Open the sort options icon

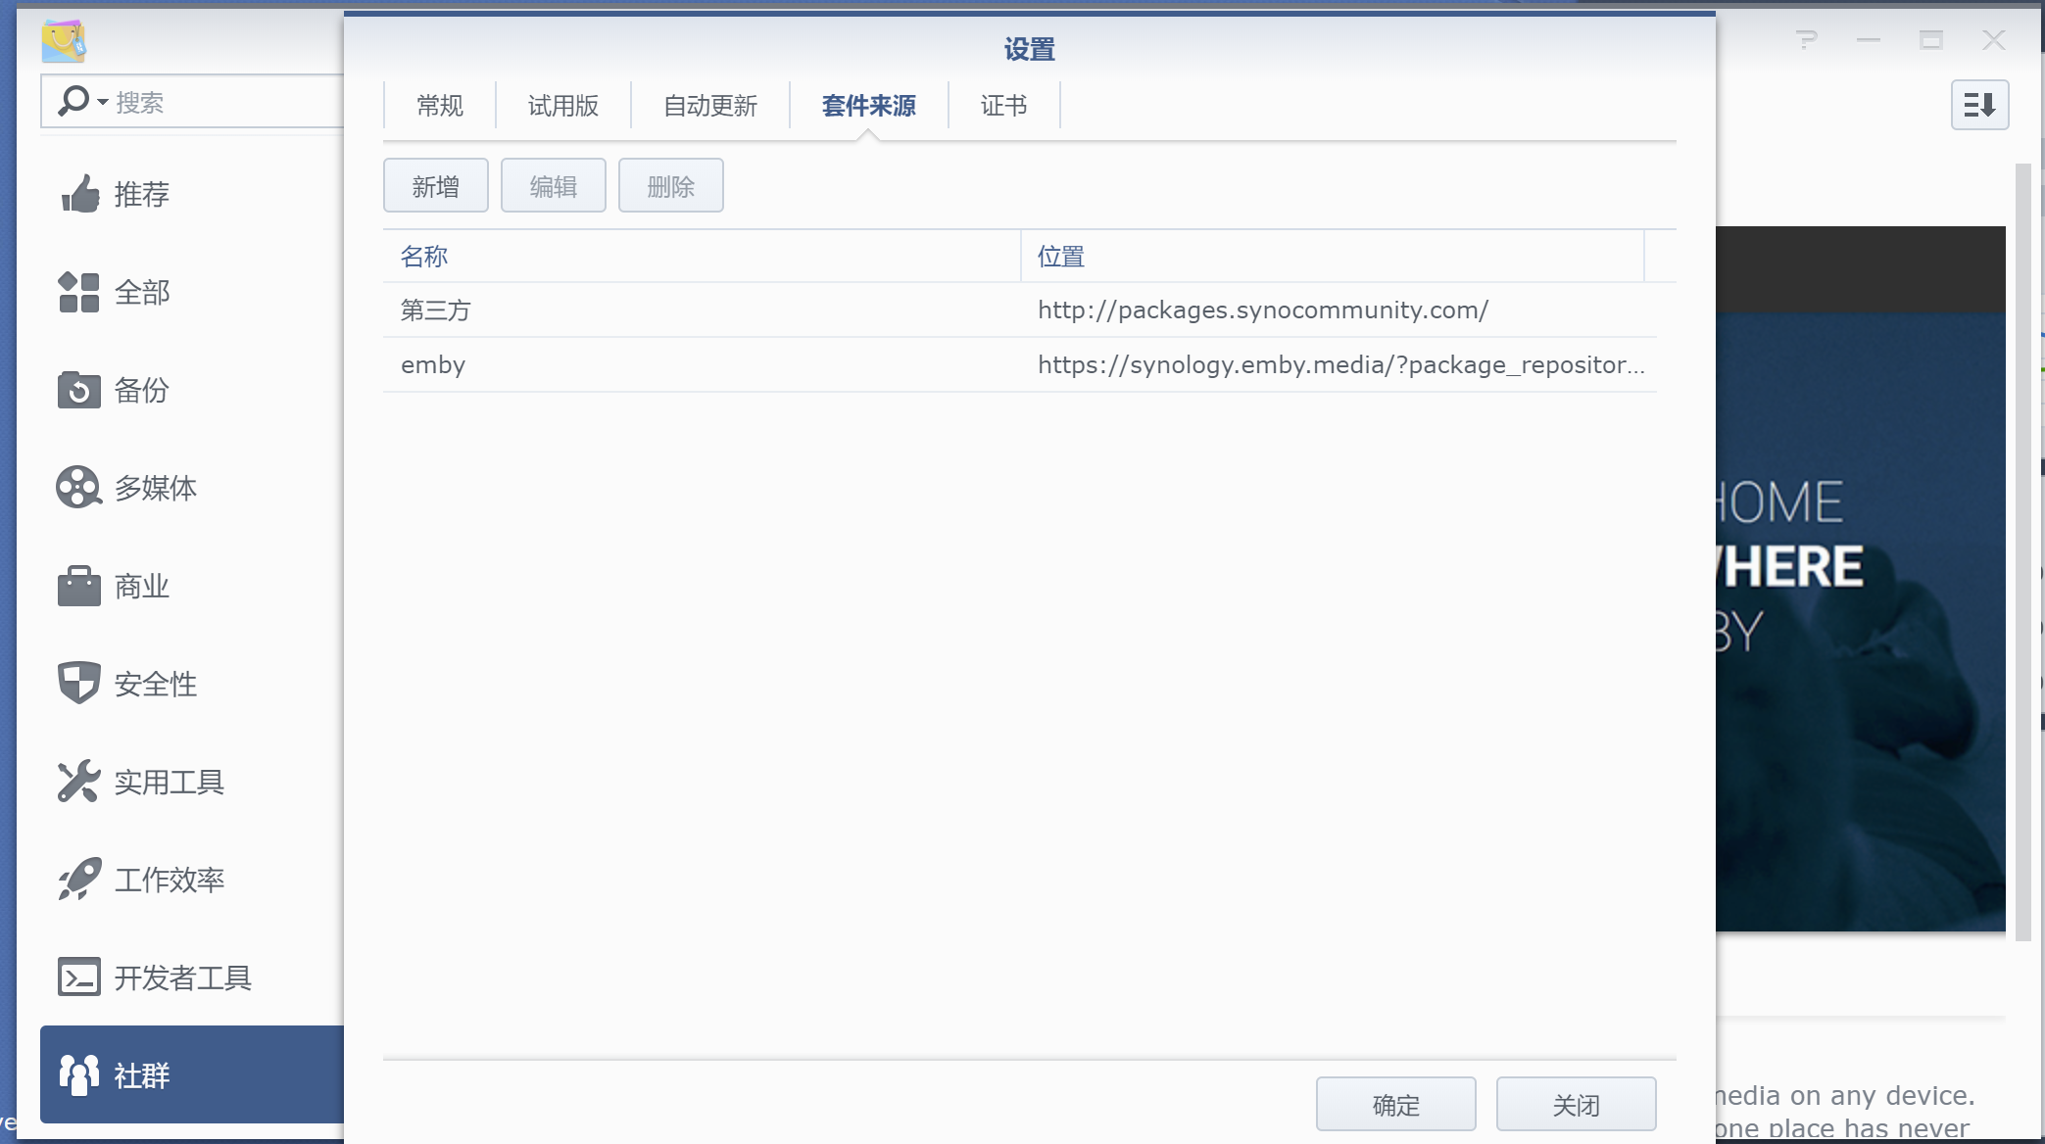point(1979,105)
